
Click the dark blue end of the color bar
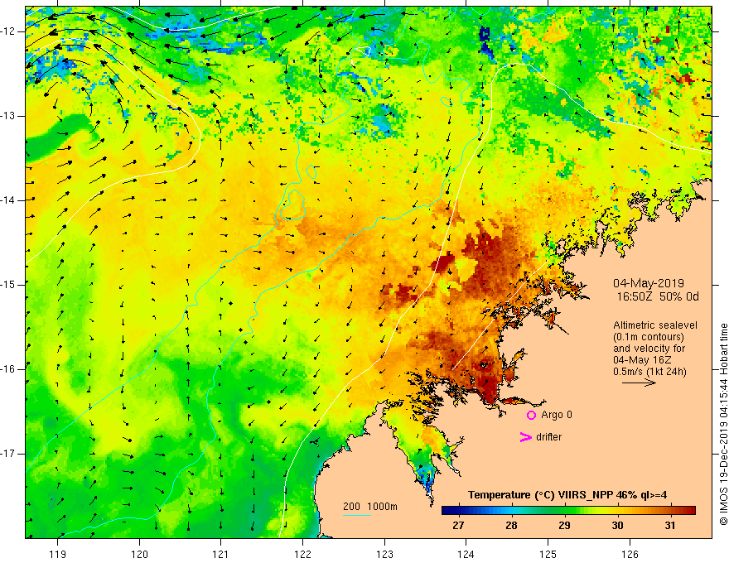click(x=447, y=511)
